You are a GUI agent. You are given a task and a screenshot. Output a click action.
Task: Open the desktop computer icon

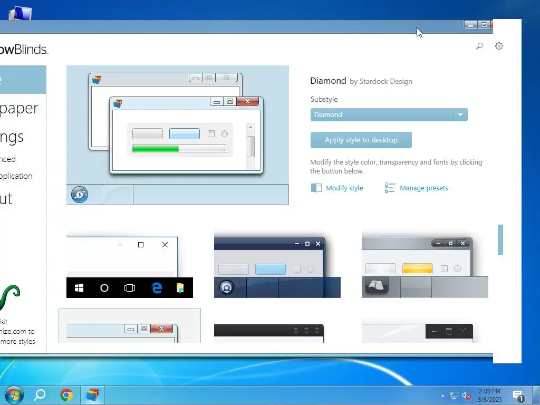(20, 14)
